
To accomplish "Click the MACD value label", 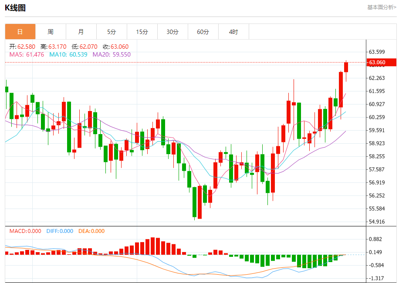I will coord(25,231).
